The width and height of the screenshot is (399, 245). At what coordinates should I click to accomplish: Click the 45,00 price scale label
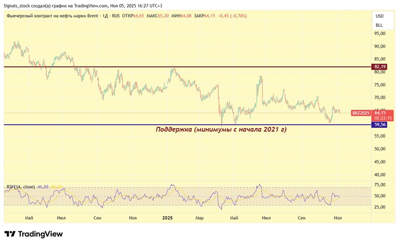[x=380, y=162]
